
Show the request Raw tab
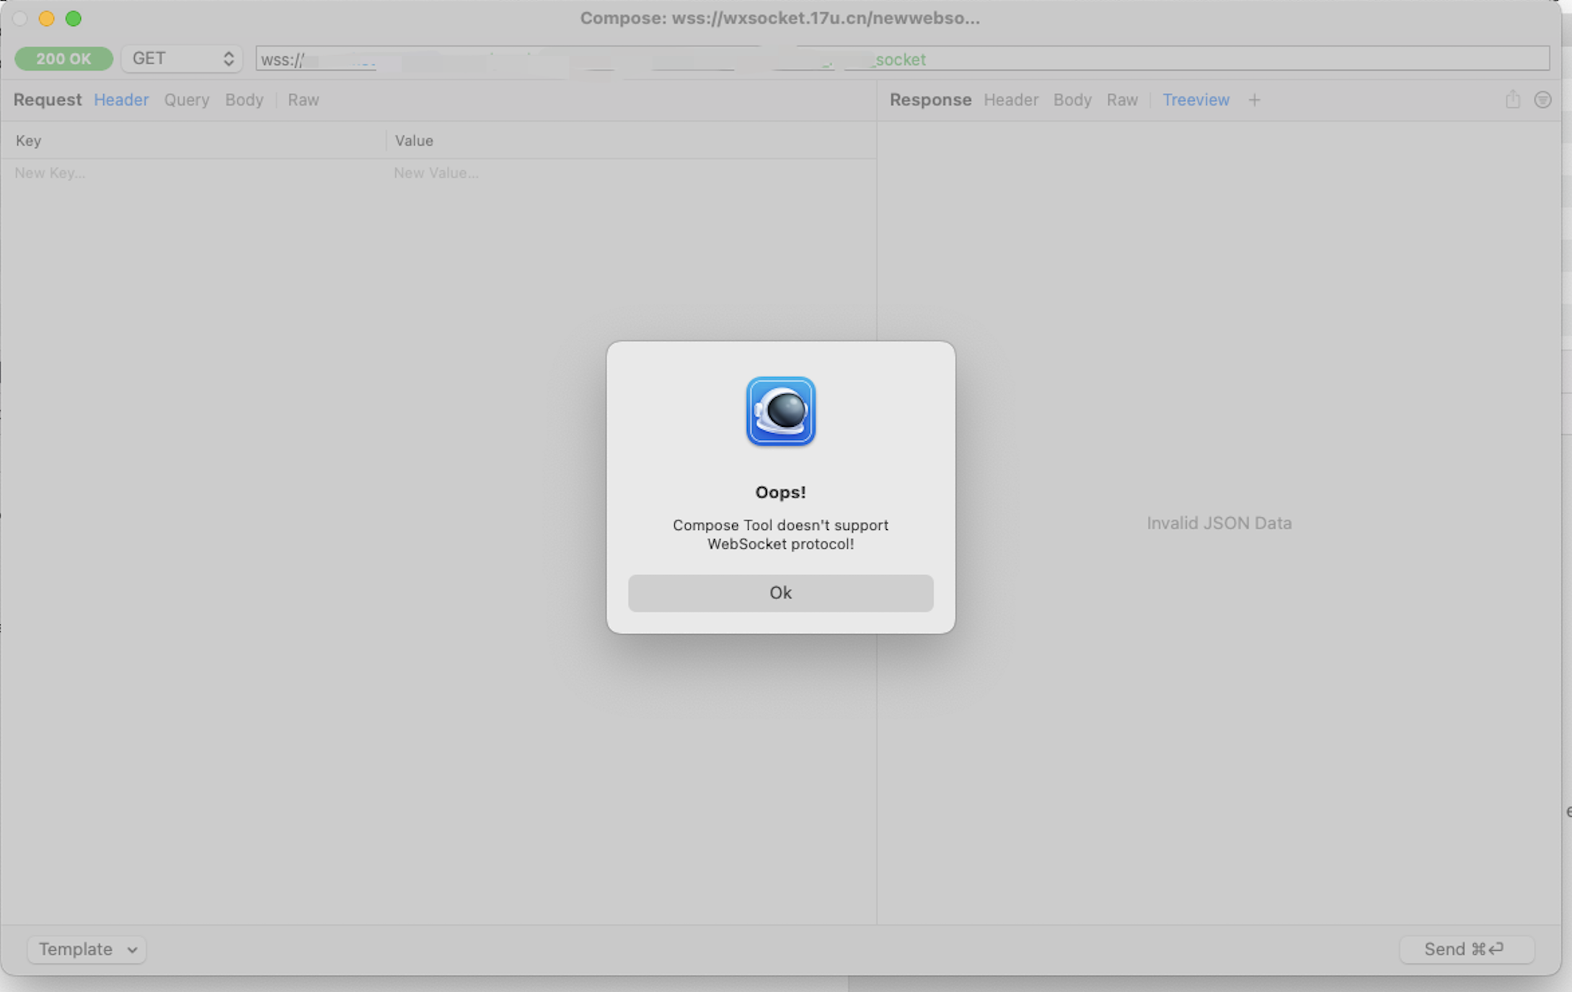point(303,99)
